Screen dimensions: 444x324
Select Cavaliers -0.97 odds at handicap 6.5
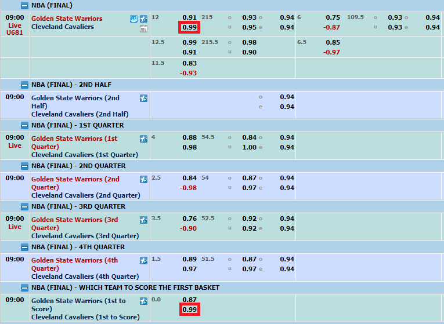click(x=331, y=52)
